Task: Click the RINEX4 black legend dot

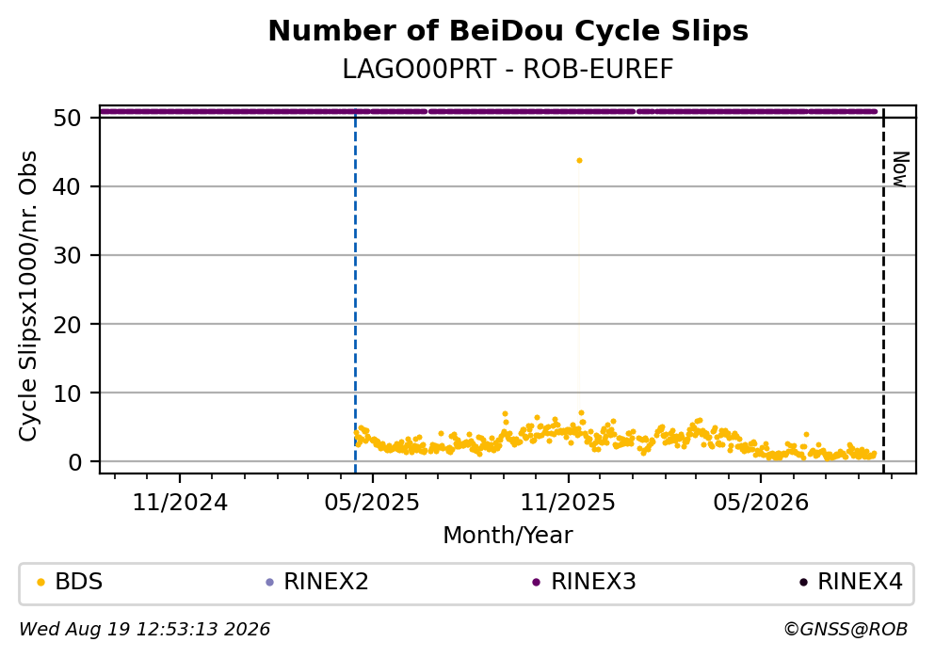Action: point(803,583)
